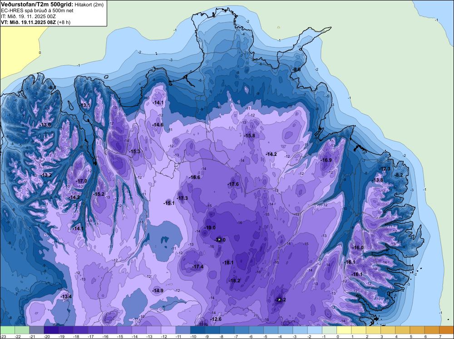
Task: Click the dark blue legend swatch labeled -10
Action: coord(198,330)
